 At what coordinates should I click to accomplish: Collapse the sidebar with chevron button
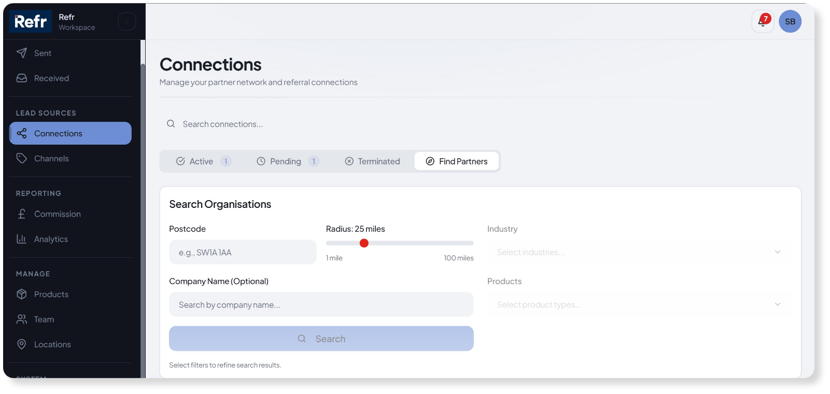click(127, 21)
